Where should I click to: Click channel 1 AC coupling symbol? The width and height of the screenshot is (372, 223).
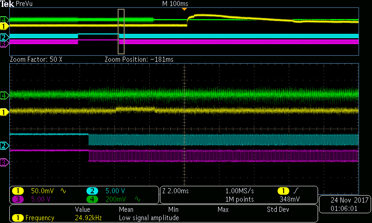[x=63, y=190]
